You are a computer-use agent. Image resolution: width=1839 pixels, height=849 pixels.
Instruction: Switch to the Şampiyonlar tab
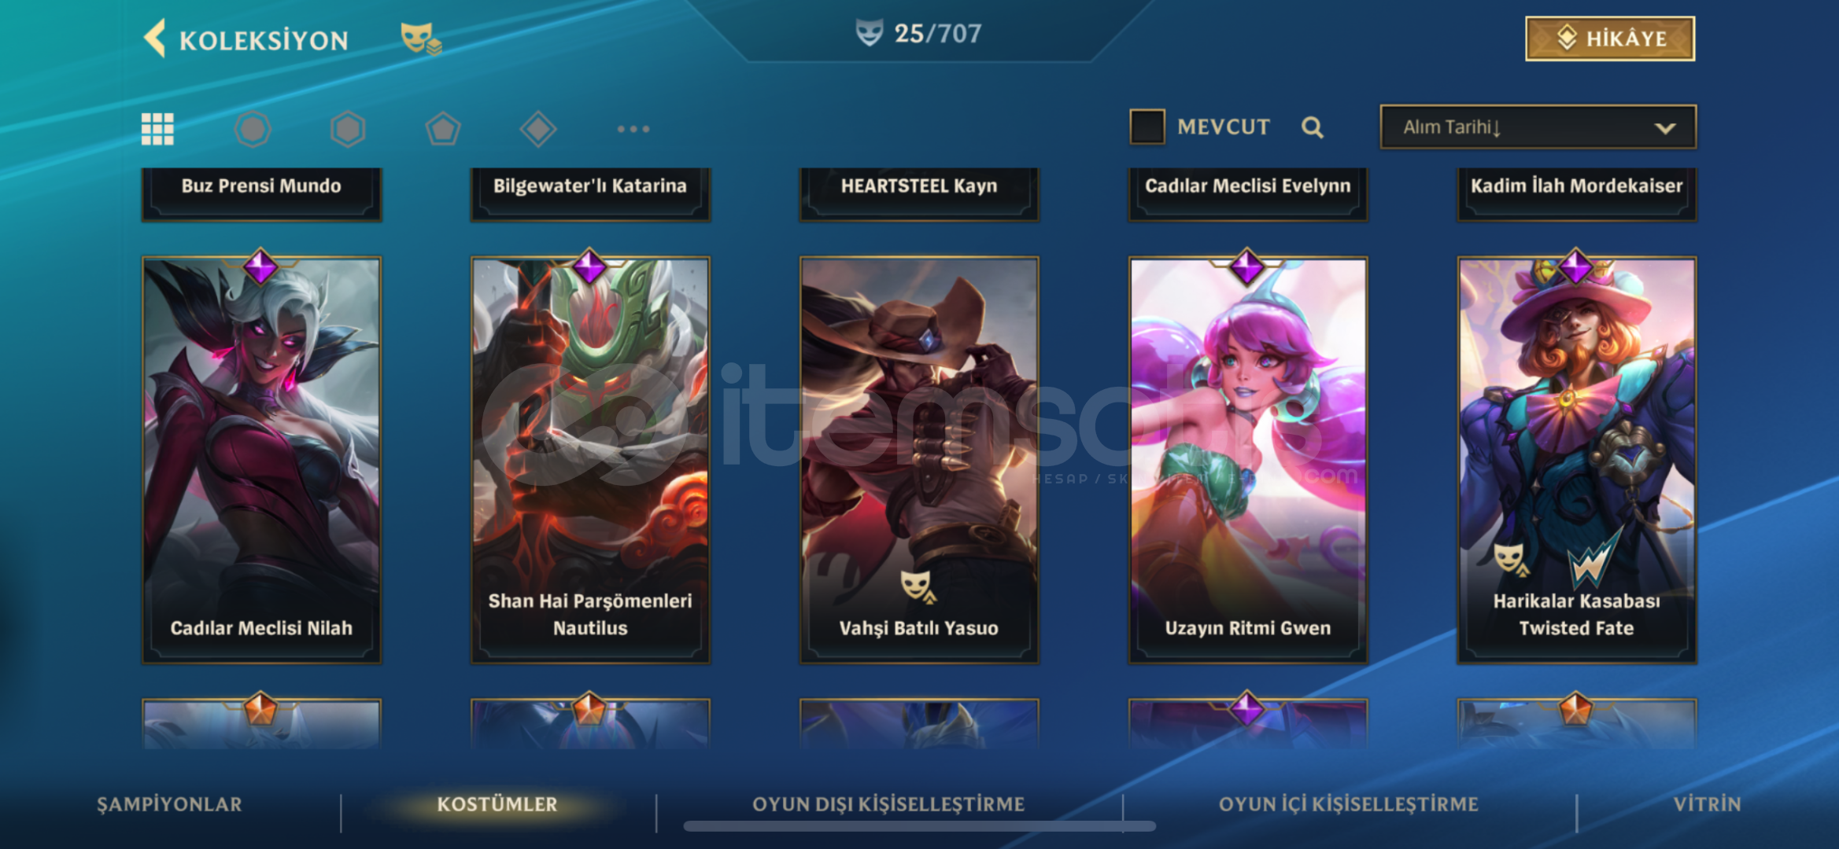point(169,804)
